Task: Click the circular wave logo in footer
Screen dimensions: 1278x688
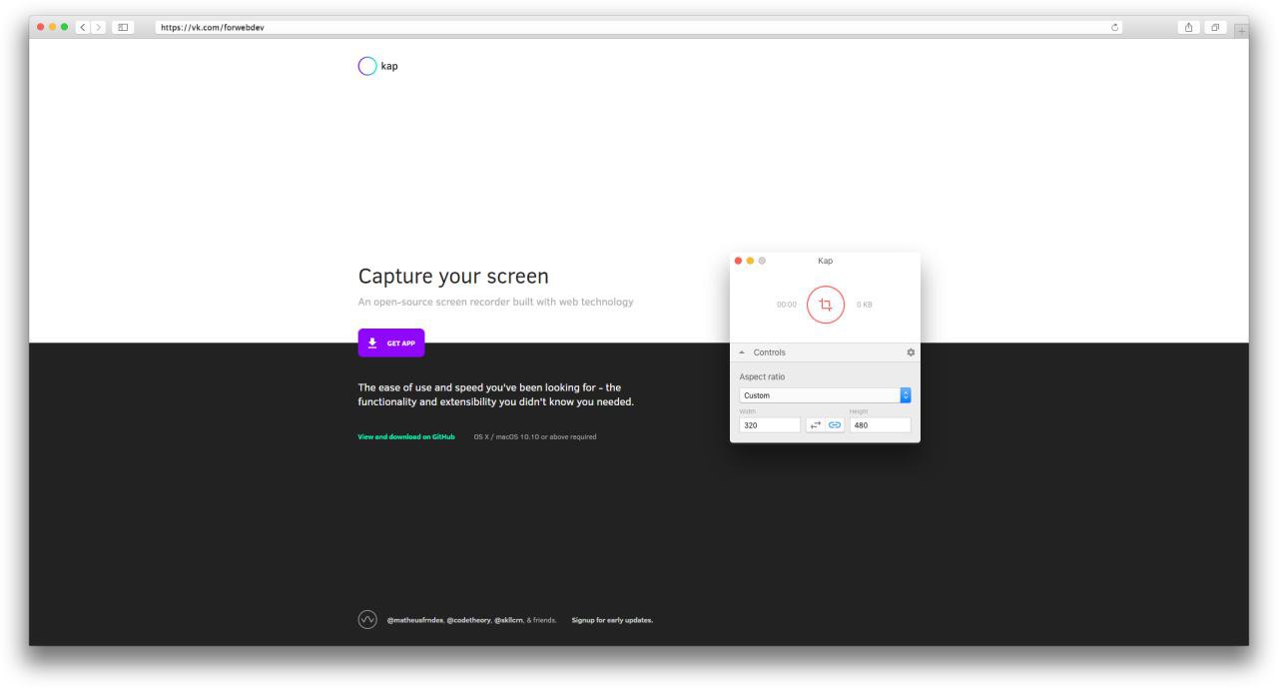Action: 367,619
